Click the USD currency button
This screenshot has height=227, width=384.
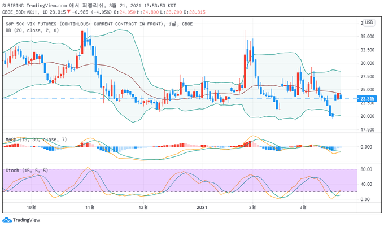[369, 23]
